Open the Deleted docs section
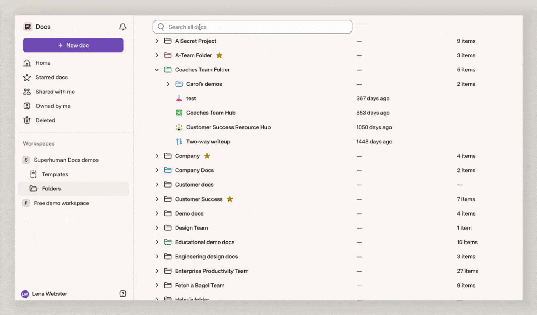537x315 pixels. point(73,120)
